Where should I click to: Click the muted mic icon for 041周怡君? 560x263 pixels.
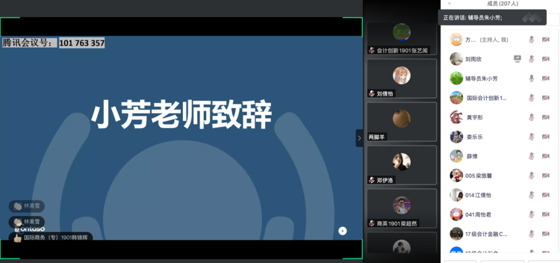pos(531,215)
